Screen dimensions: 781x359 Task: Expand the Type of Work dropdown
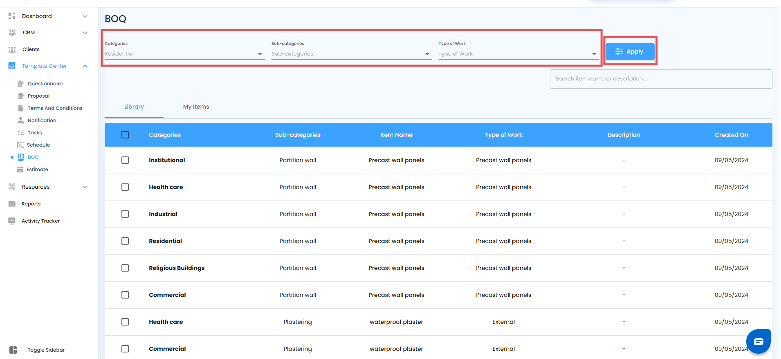point(517,54)
